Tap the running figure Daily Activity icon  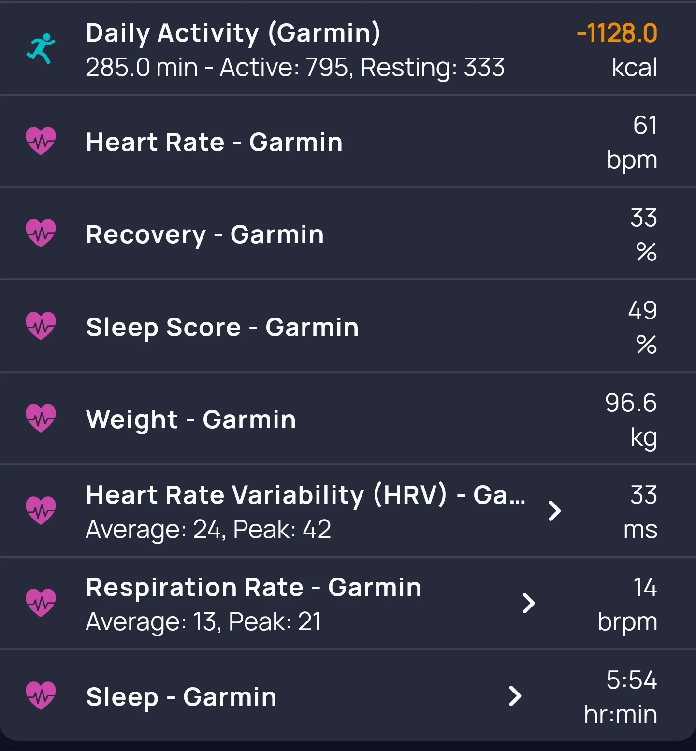click(x=41, y=49)
